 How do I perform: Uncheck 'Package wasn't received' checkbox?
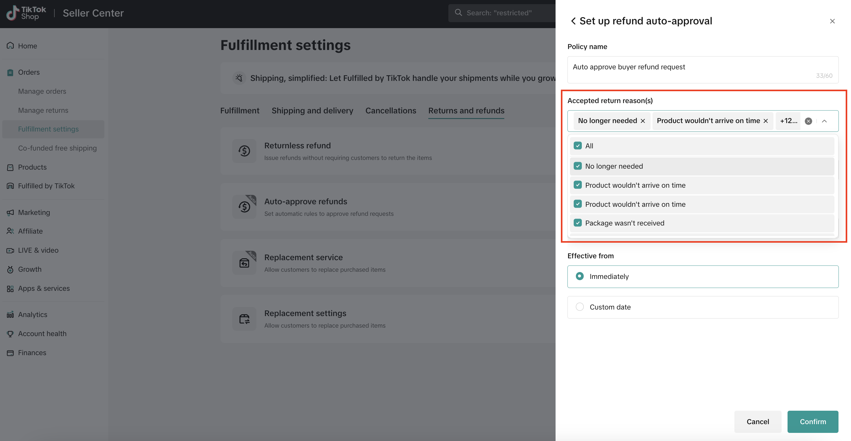pos(577,223)
